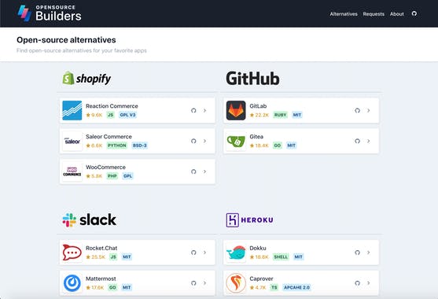Click the GitLab fox logo
This screenshot has width=438, height=299.
click(236, 110)
